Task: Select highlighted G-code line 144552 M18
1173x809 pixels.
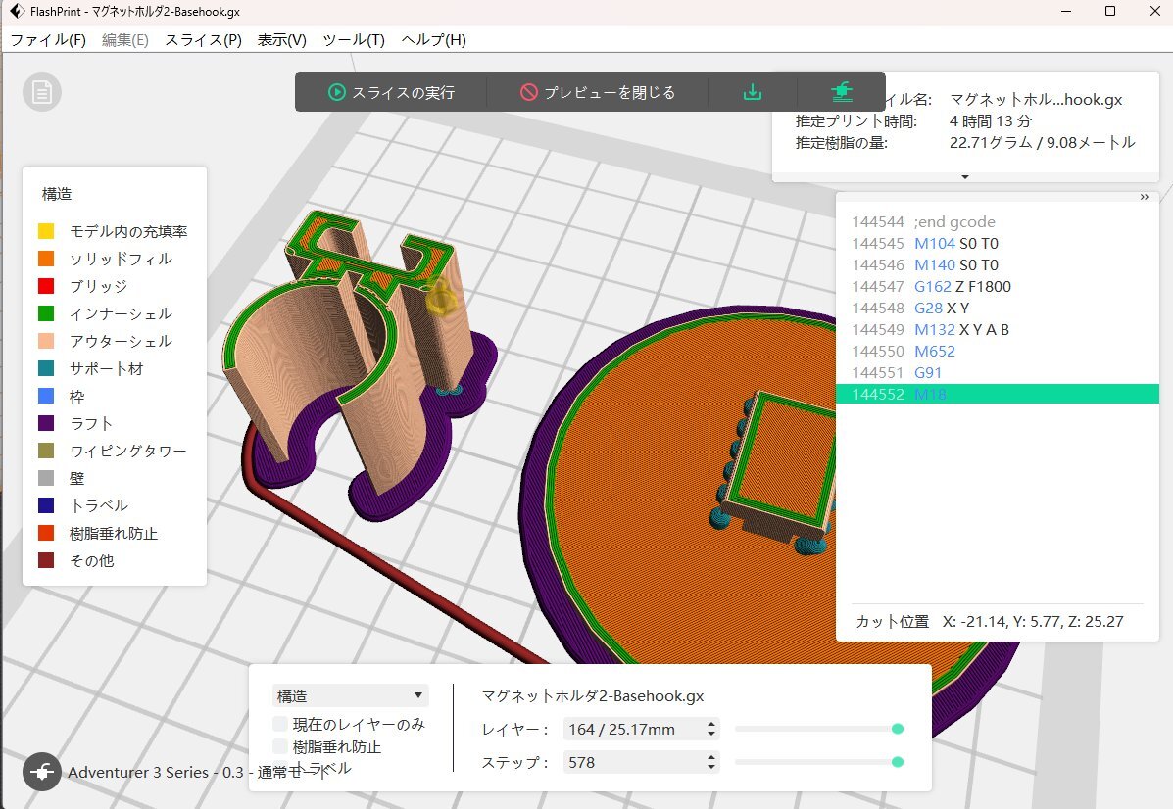Action: [998, 394]
